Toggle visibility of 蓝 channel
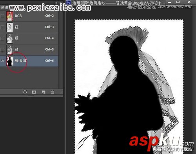196x154 pixels. click(2, 50)
